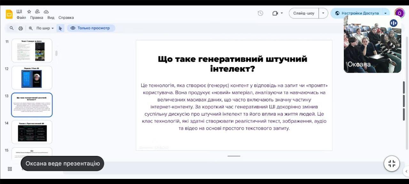Click the print icon
The image size is (409, 184).
[20, 28]
